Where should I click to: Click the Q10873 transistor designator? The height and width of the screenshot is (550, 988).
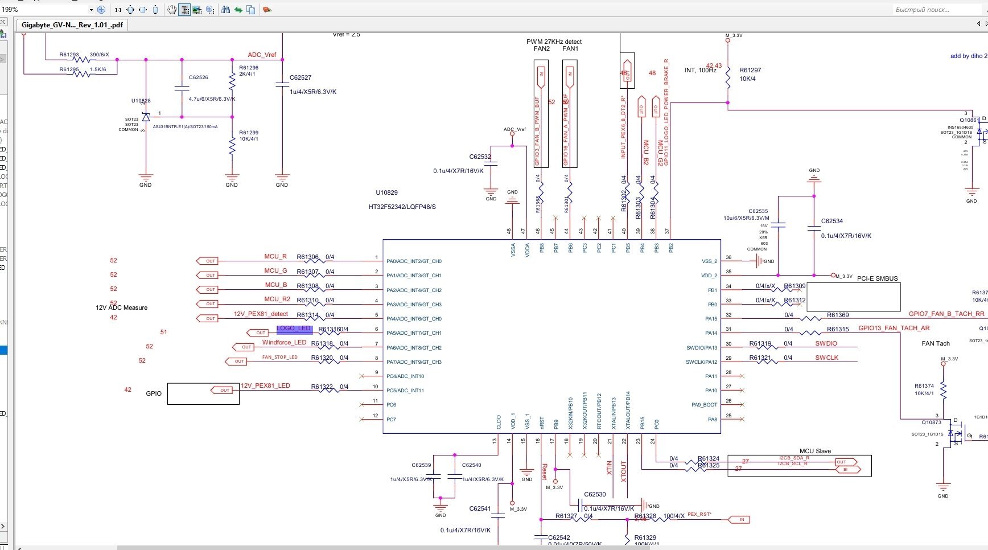point(932,422)
